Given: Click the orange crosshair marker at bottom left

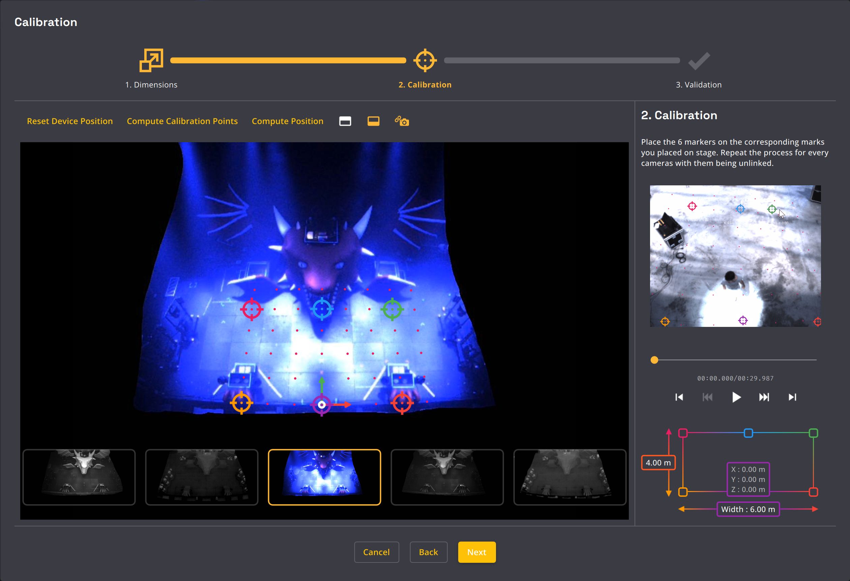Looking at the screenshot, I should click(241, 403).
